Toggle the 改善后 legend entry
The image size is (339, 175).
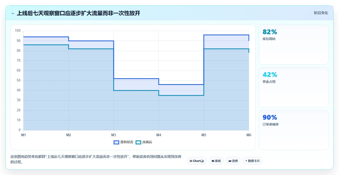[x=144, y=142]
